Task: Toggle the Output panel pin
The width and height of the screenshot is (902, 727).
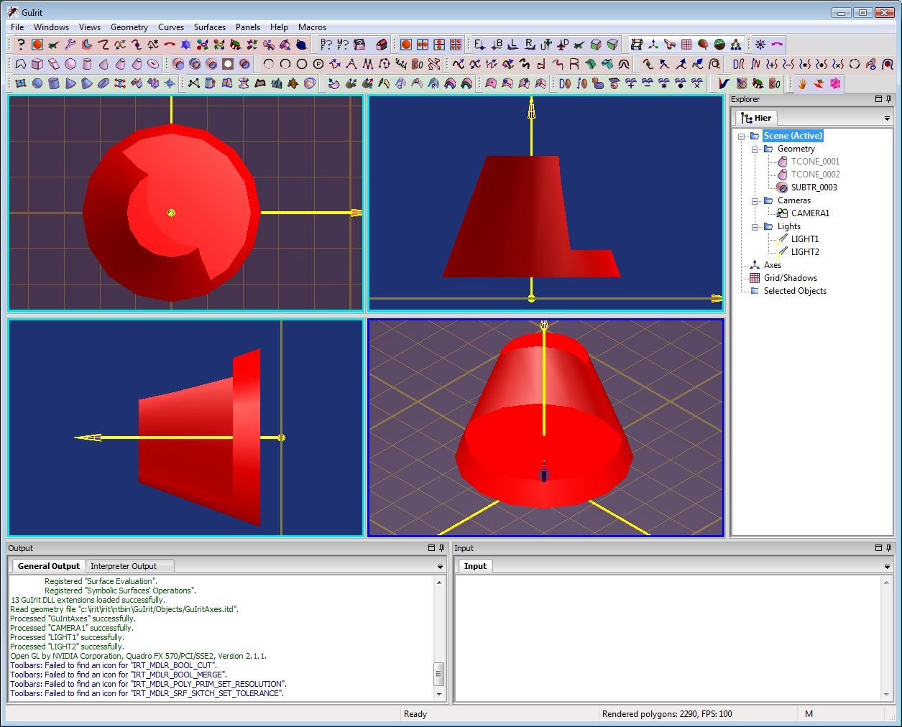Action: (442, 548)
